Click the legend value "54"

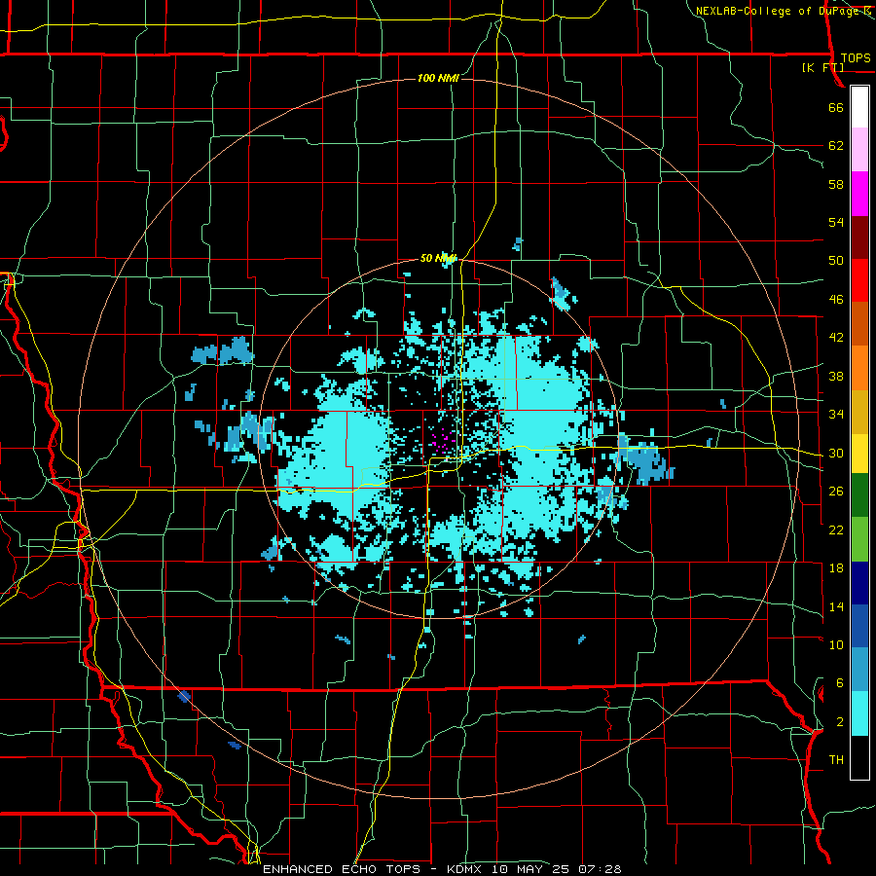(x=836, y=222)
